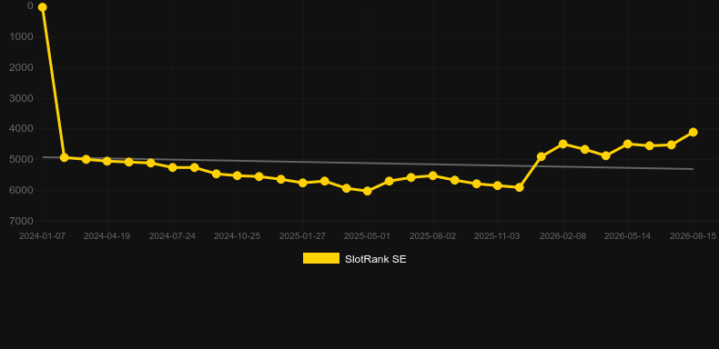
Task: Click the x-axis label 2024-01-07
Action: (42, 236)
